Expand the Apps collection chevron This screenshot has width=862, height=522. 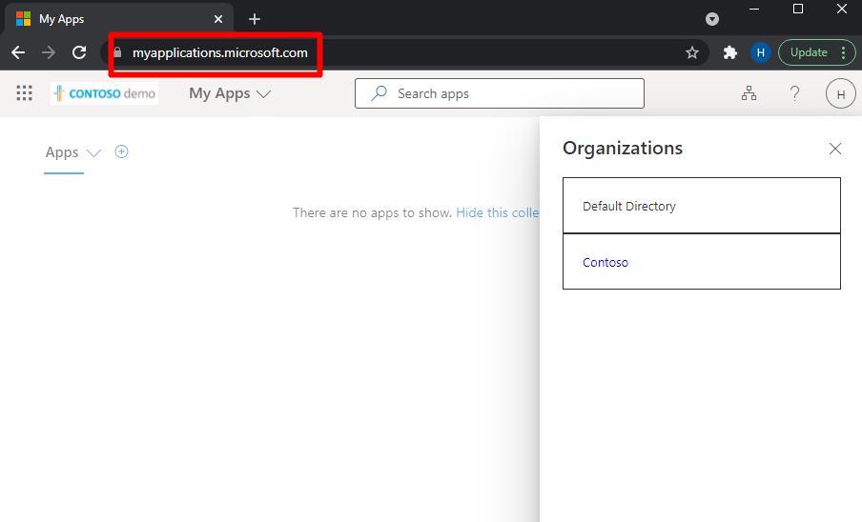coord(93,153)
